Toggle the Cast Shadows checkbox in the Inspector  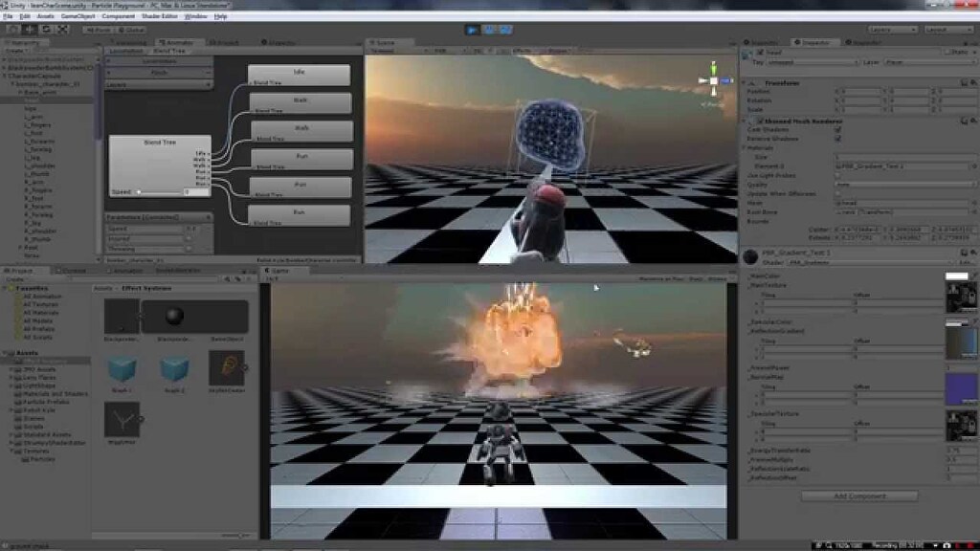point(838,130)
